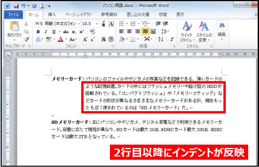
Task: Click the Save icon in quick access toolbar
Action: pyautogui.click(x=16, y=6)
